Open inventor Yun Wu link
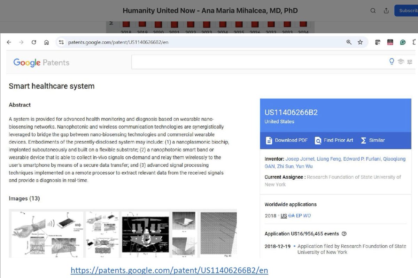 point(304,166)
